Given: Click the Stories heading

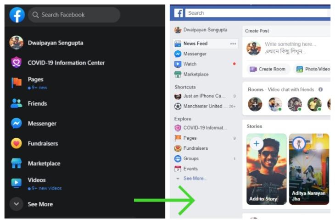Looking at the screenshot, I should [x=254, y=126].
